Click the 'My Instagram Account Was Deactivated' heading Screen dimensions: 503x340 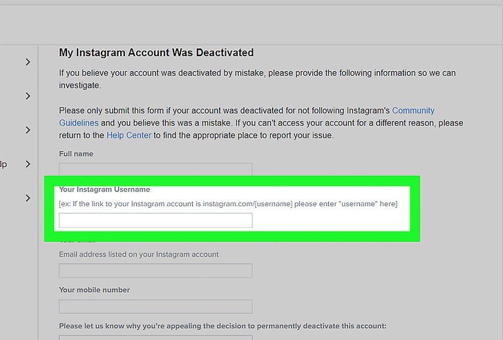(x=156, y=53)
